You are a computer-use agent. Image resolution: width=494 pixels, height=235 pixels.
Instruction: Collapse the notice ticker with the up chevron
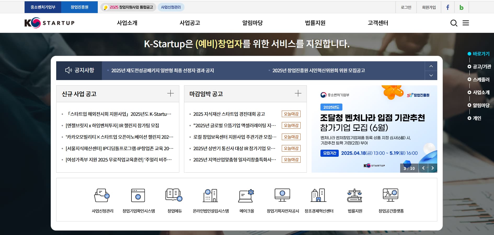(431, 66)
